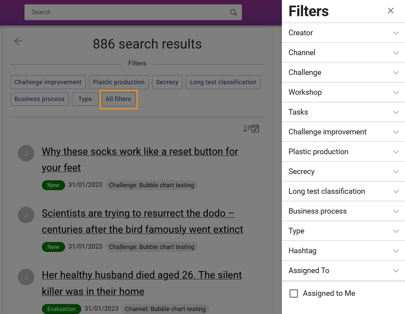Screen dimensions: 405x314
Task: Click into the Search field
Action: pyautogui.click(x=133, y=12)
